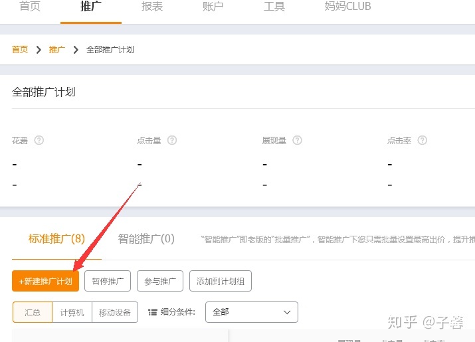Open the 细分条件 全部 dropdown
Image resolution: width=475 pixels, height=342 pixels.
pyautogui.click(x=252, y=312)
